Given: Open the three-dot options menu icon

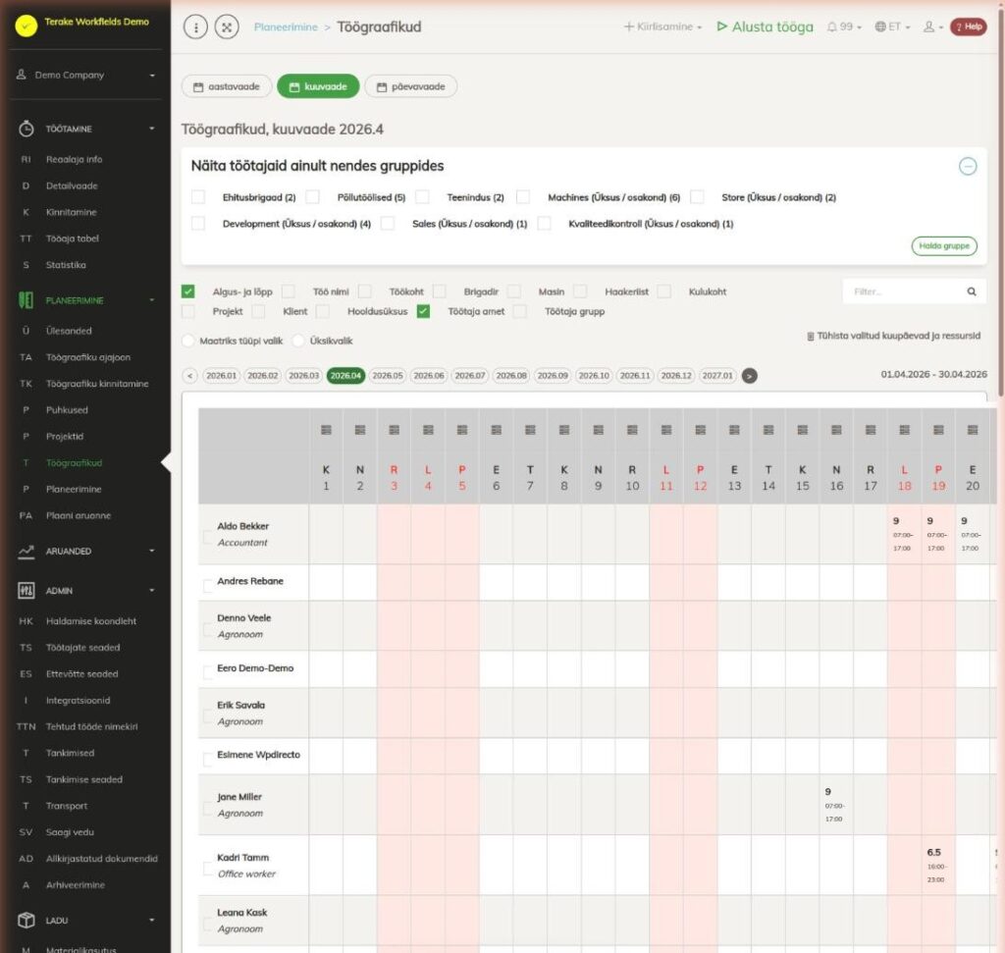Looking at the screenshot, I should (x=195, y=26).
